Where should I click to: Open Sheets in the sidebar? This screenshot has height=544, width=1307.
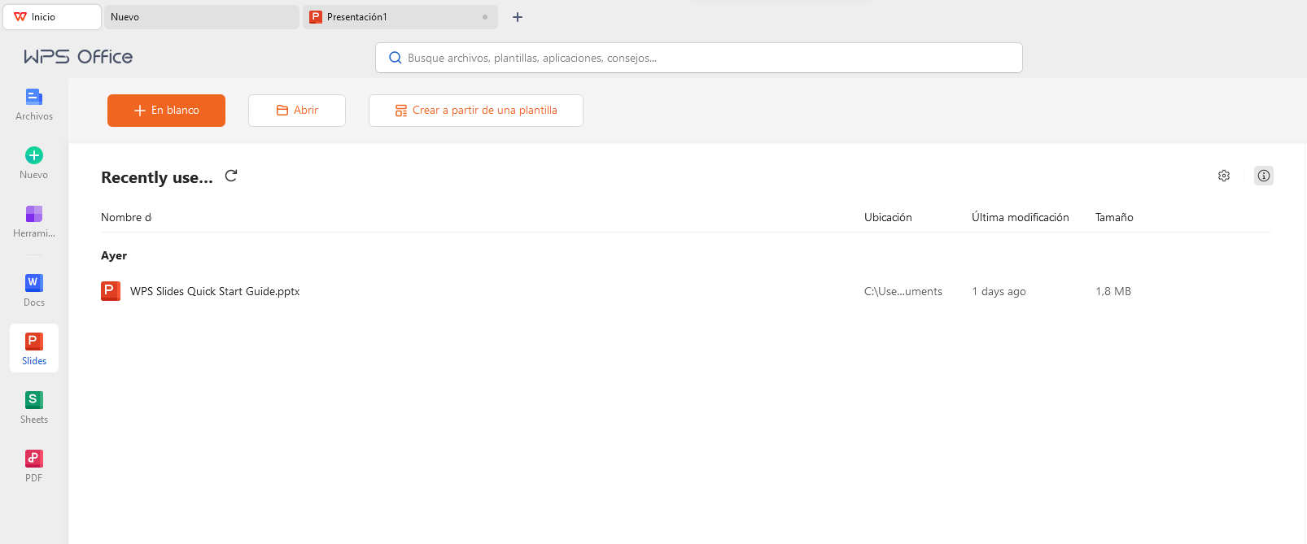tap(34, 408)
